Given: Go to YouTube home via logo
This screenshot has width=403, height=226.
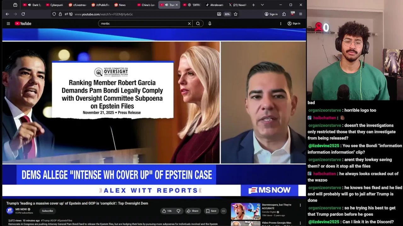Looking at the screenshot, I should (23, 24).
